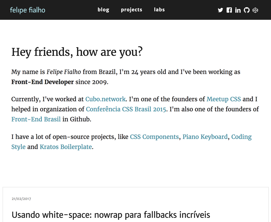271x222 pixels.
Task: Open the Facebook profile icon
Action: pyautogui.click(x=229, y=10)
